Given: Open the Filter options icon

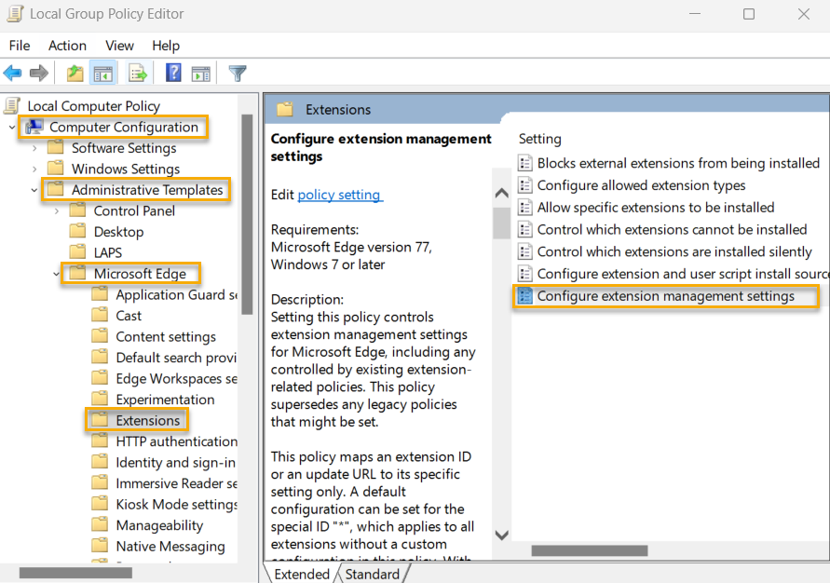Looking at the screenshot, I should tap(237, 73).
